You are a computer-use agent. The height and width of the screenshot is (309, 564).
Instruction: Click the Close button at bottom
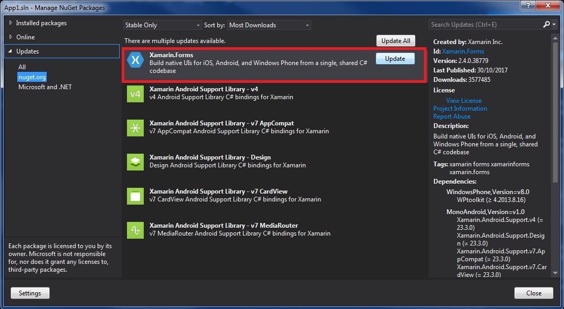point(534,293)
